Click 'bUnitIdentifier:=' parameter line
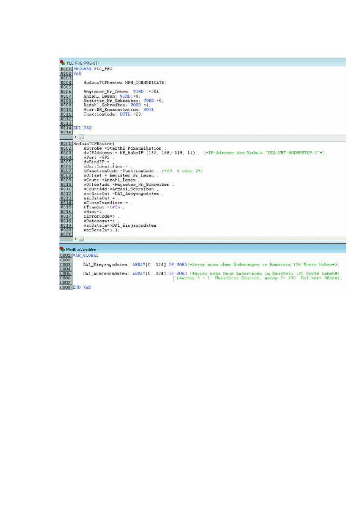The height and width of the screenshot is (519, 353). (x=107, y=166)
